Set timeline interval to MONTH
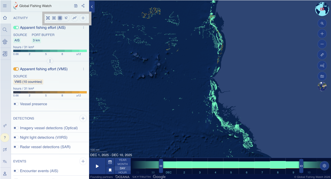 click(122, 164)
